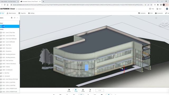The width and height of the screenshot is (169, 95).
Task: Close the Views side panel
Action: pyautogui.click(x=17, y=18)
